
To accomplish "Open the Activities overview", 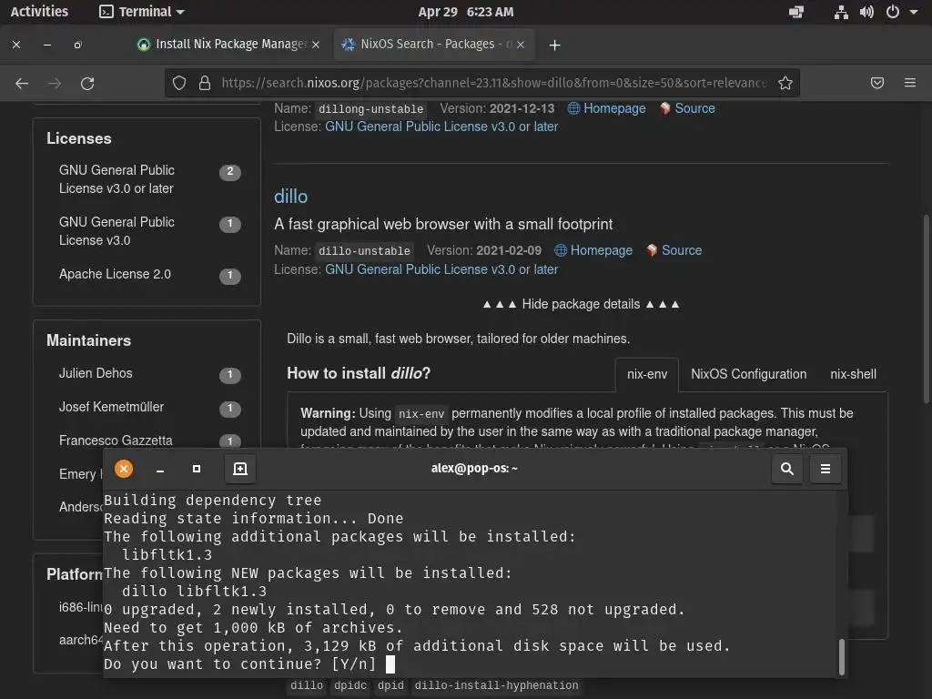I will tap(39, 12).
